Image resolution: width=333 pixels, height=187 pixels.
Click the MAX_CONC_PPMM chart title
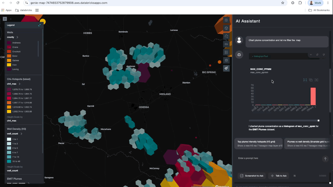tap(261, 69)
